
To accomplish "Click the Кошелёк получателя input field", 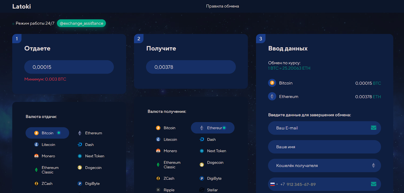I will pyautogui.click(x=324, y=165).
